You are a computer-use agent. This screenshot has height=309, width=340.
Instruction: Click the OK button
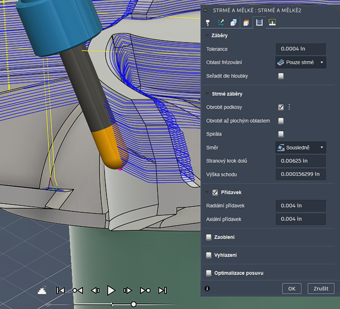pyautogui.click(x=291, y=288)
